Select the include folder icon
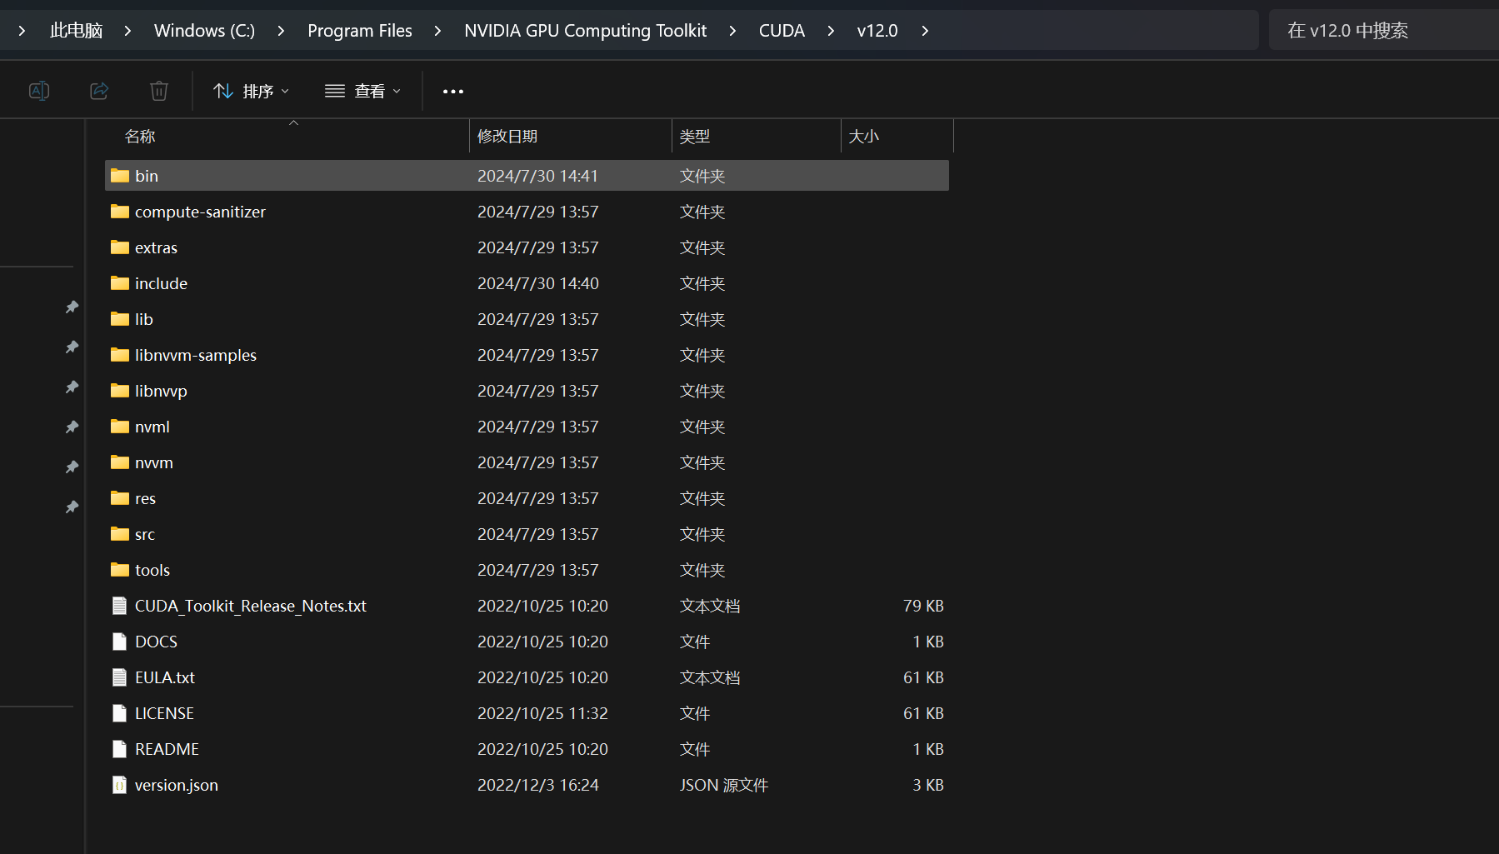1499x854 pixels. [x=120, y=283]
